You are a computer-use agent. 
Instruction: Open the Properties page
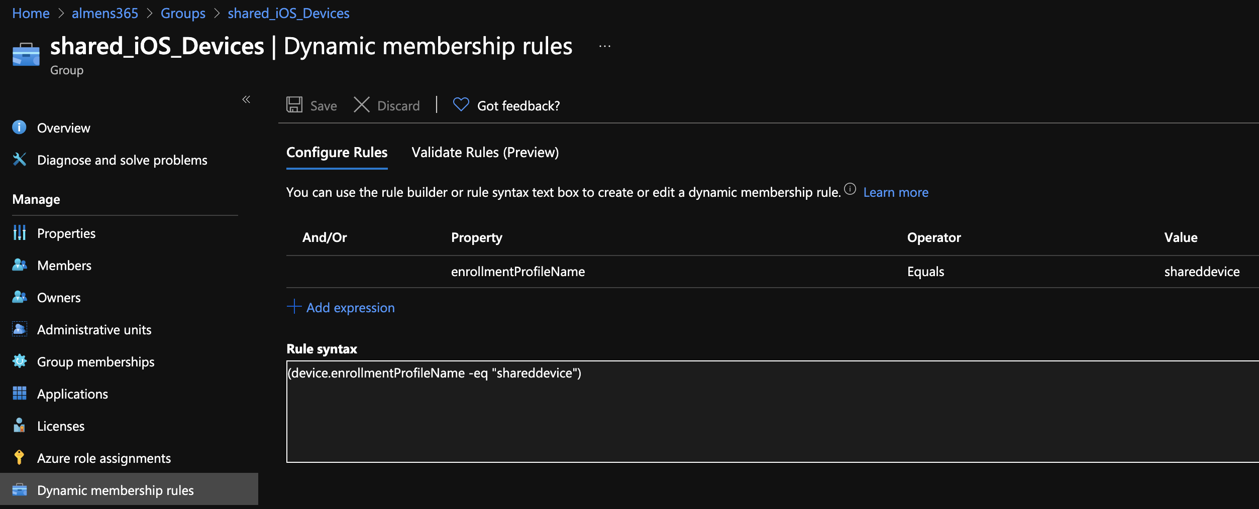coord(66,233)
